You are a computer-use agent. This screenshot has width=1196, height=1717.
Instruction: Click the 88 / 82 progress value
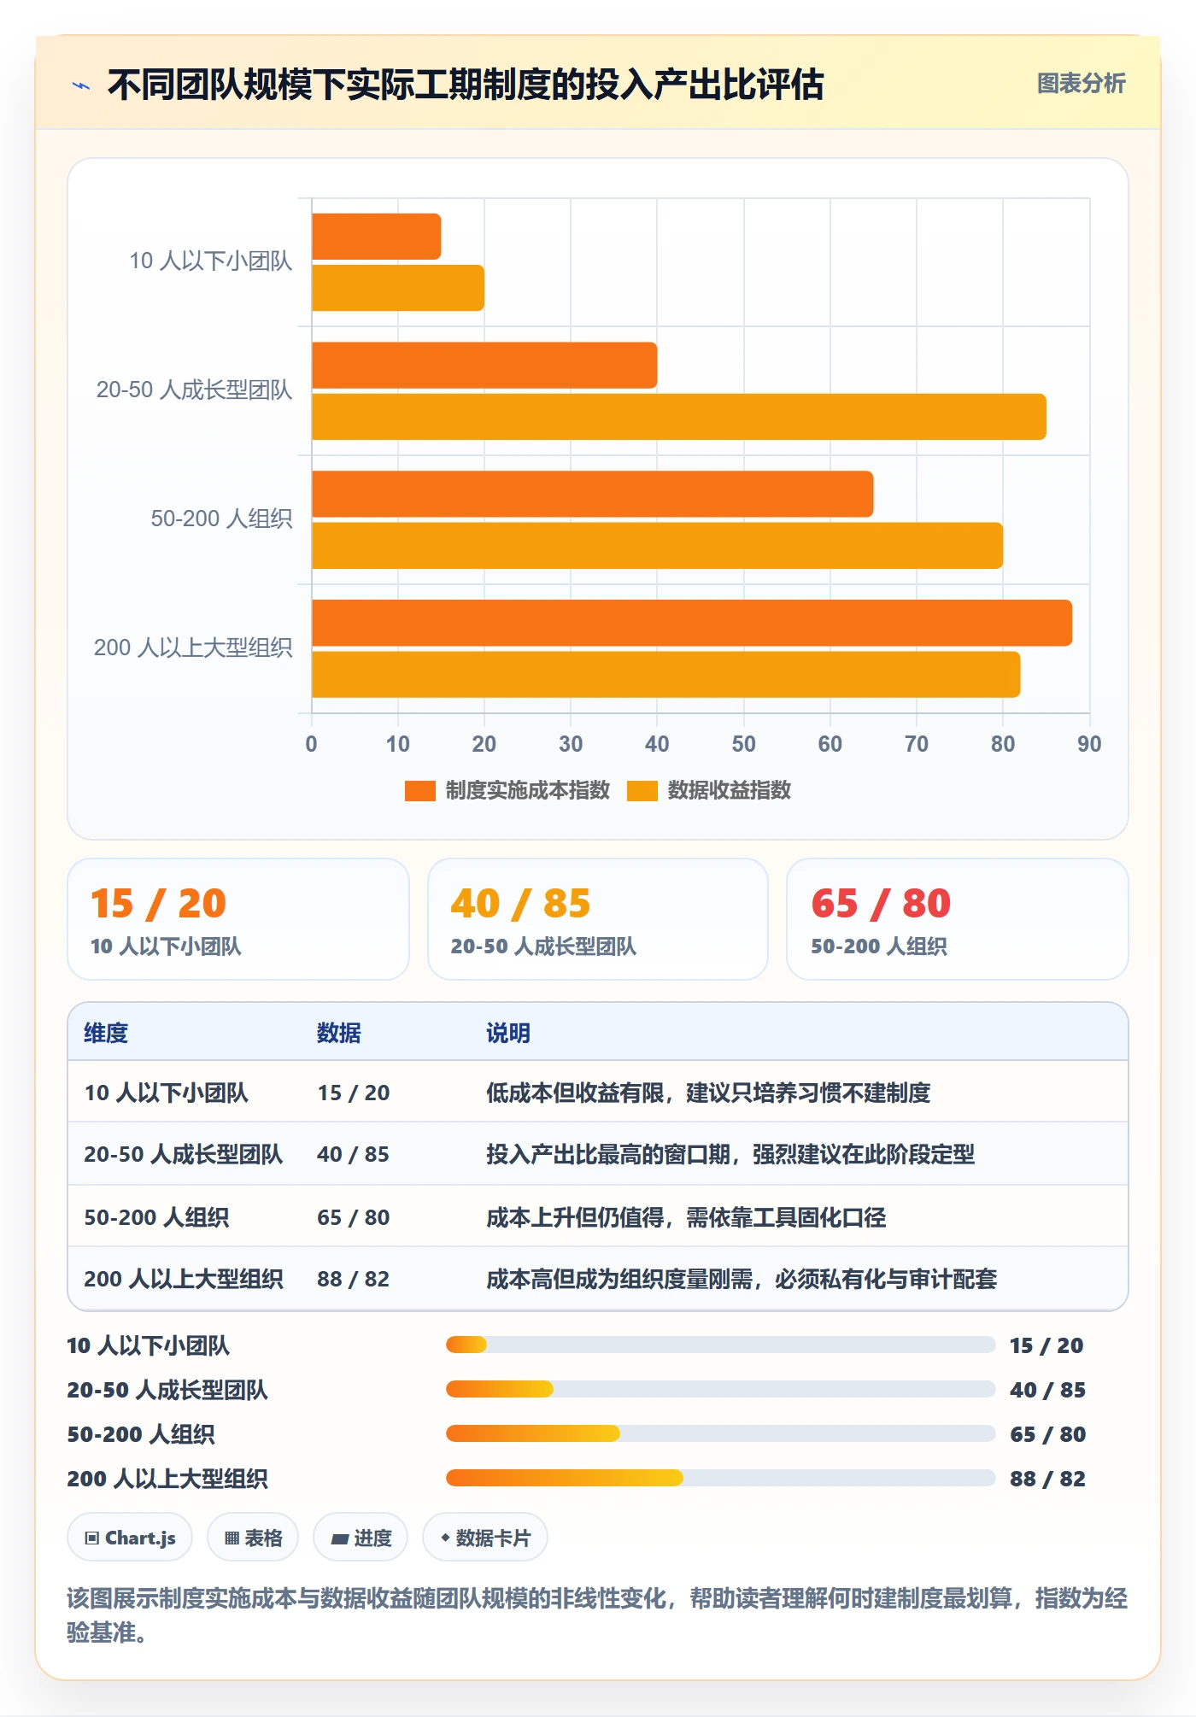coord(1047,1479)
